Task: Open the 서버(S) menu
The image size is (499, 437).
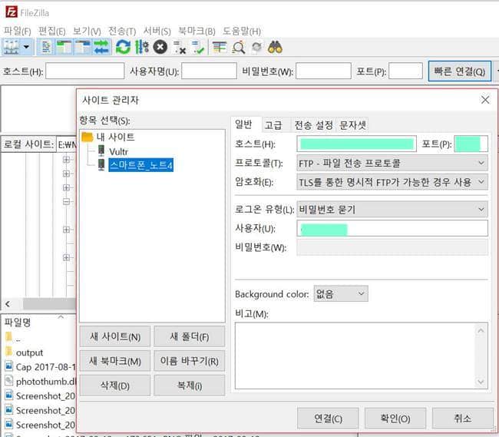Action: pos(157,31)
